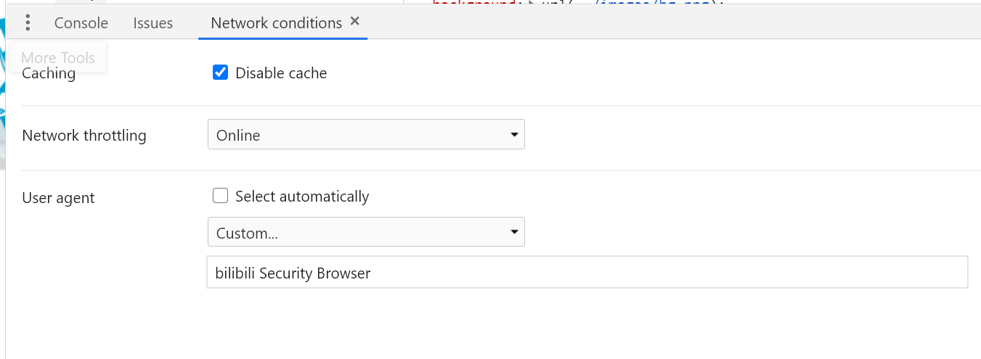981x359 pixels.
Task: Select the Network conditions tab
Action: tap(276, 23)
